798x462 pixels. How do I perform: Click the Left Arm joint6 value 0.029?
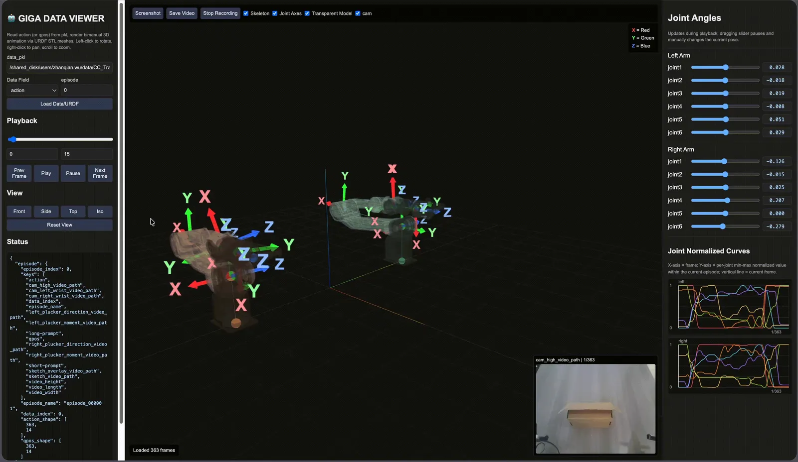tap(777, 132)
